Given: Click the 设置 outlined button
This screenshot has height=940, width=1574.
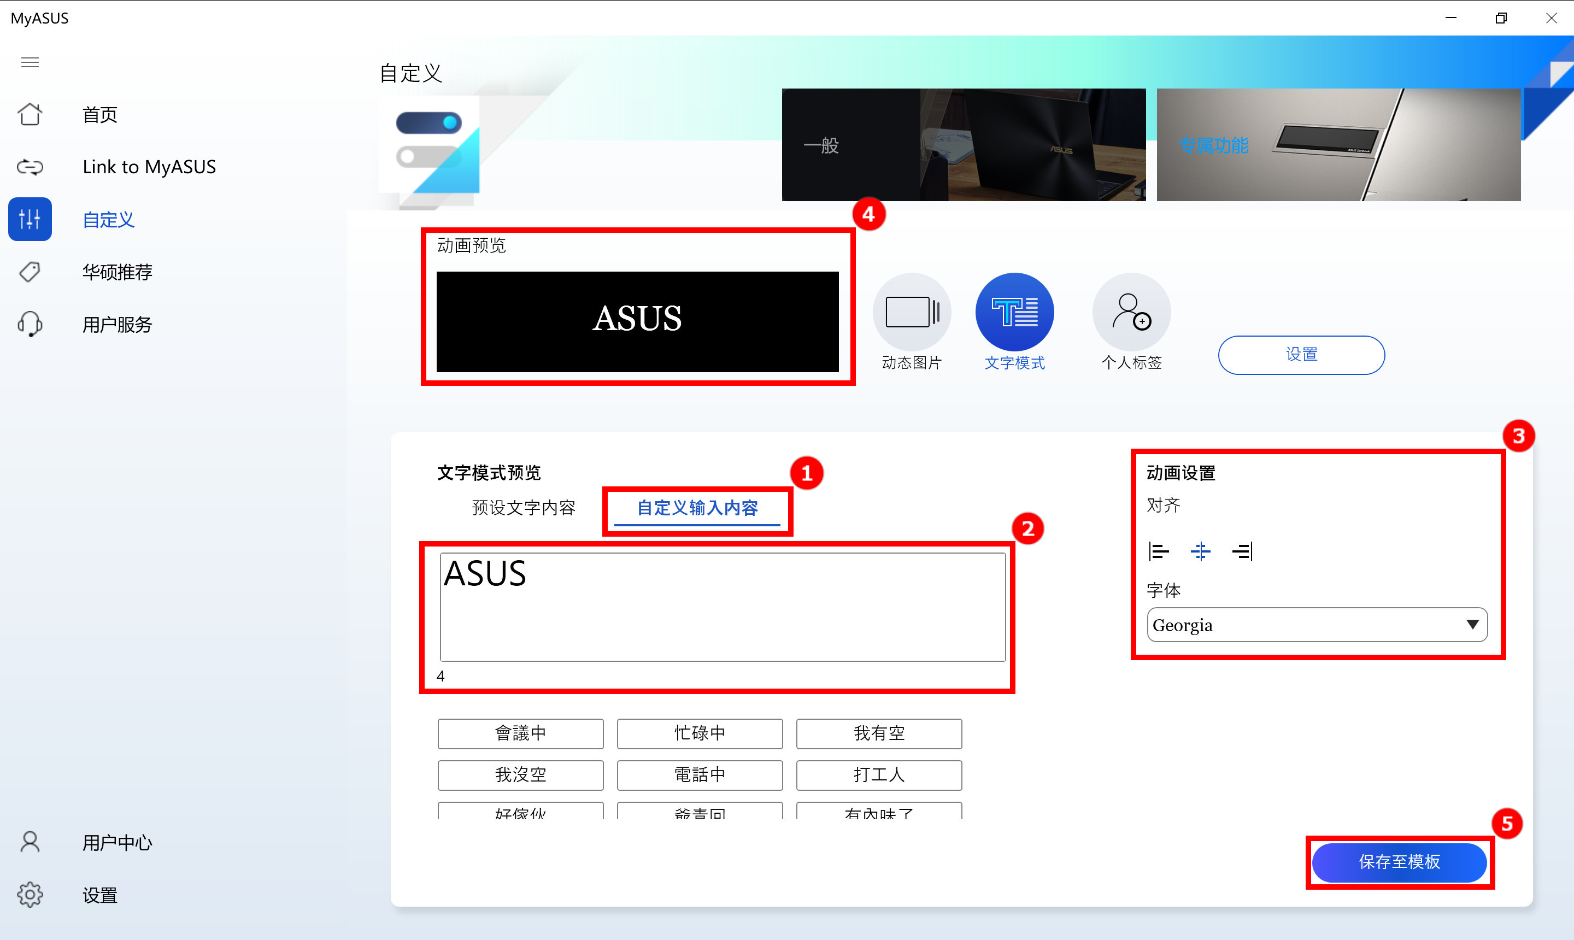Looking at the screenshot, I should coord(1301,355).
